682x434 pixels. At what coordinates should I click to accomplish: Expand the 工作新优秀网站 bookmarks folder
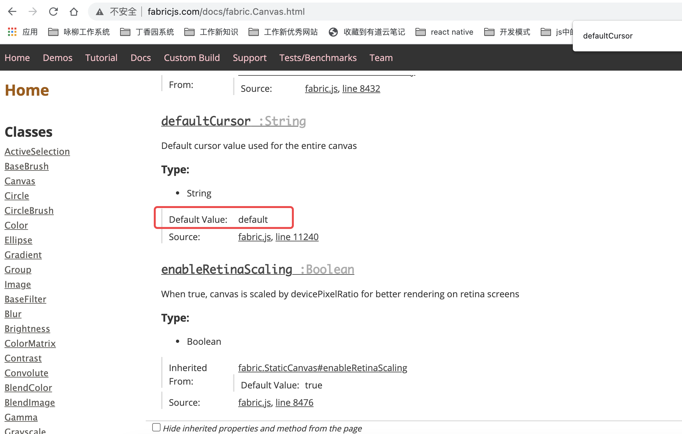click(x=254, y=32)
